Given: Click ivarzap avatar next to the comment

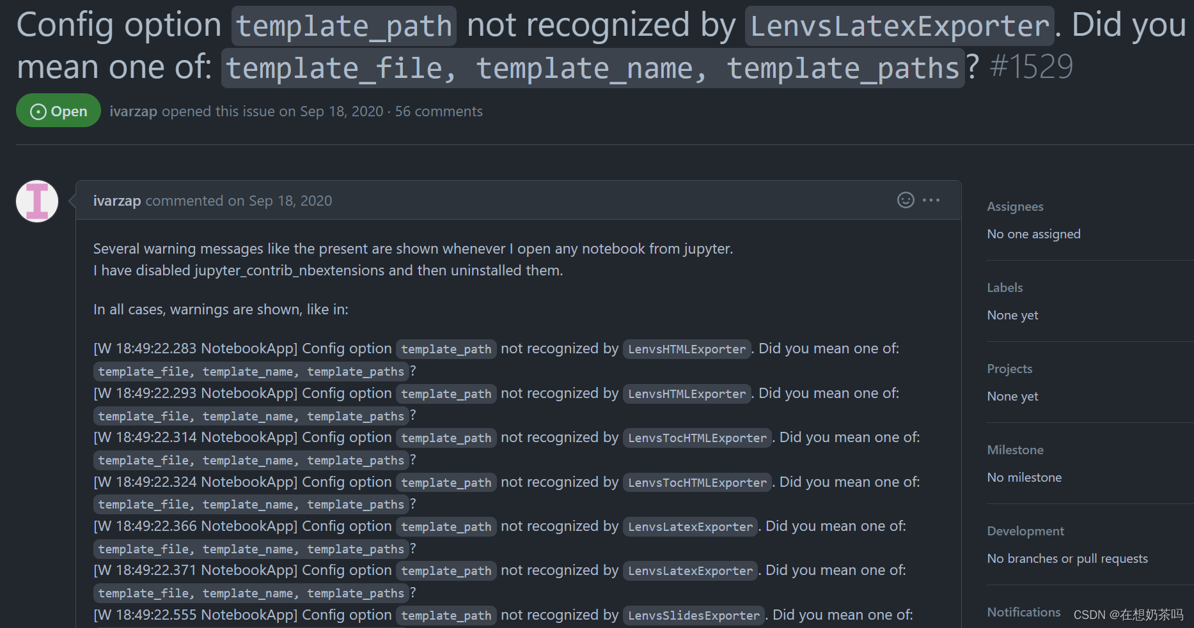Looking at the screenshot, I should [x=37, y=201].
